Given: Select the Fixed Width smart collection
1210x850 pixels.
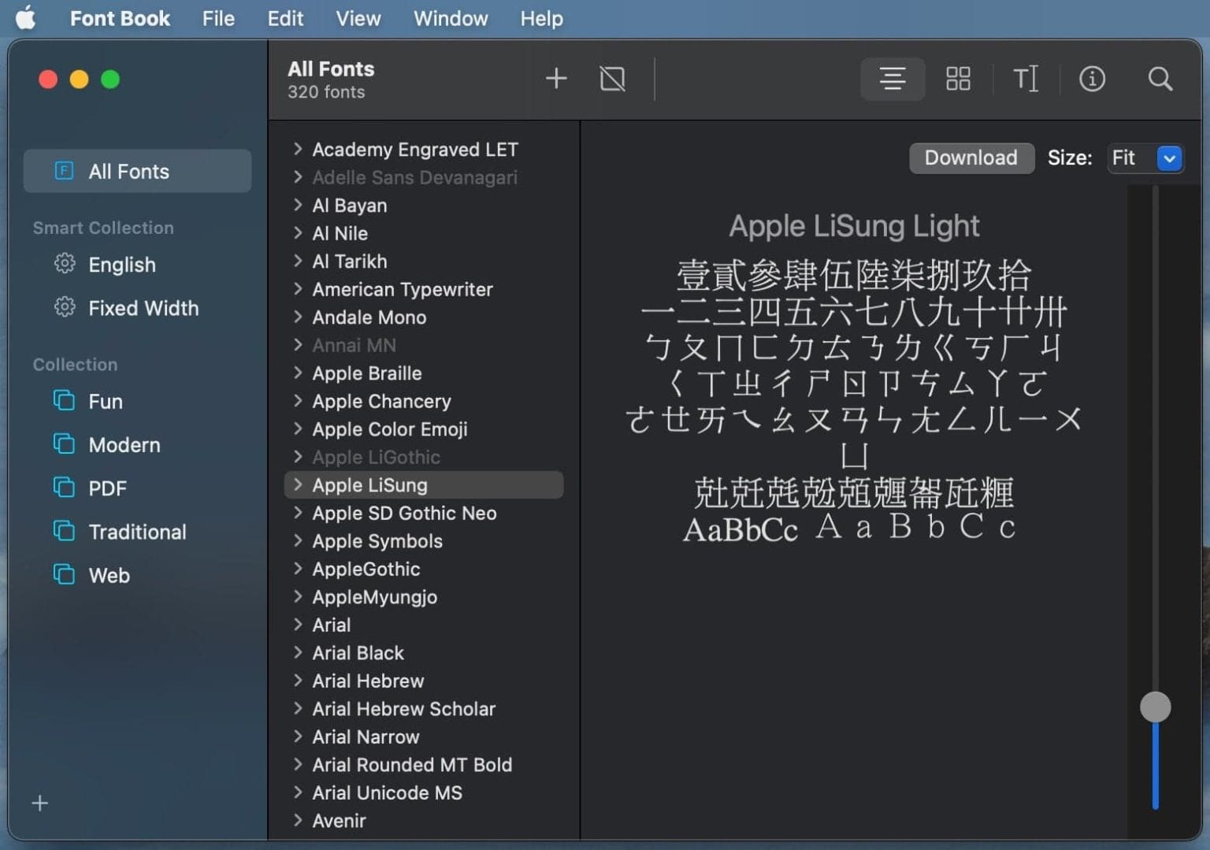Looking at the screenshot, I should coord(143,308).
